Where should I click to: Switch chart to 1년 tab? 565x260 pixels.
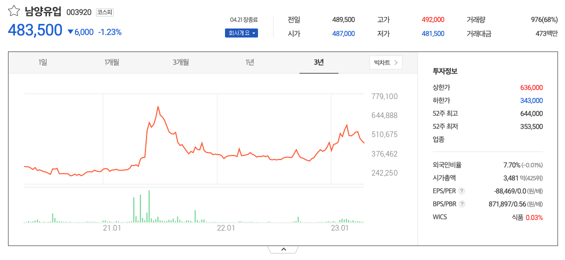[249, 62]
